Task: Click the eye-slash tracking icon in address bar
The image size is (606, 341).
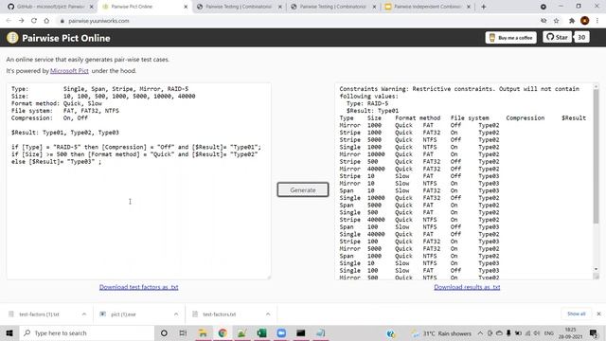Action: pyautogui.click(x=544, y=21)
